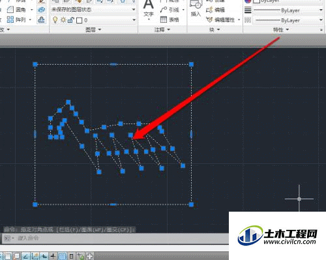Click the command line prompt icon
Image resolution: width=326 pixels, height=260 pixels.
tap(7, 238)
